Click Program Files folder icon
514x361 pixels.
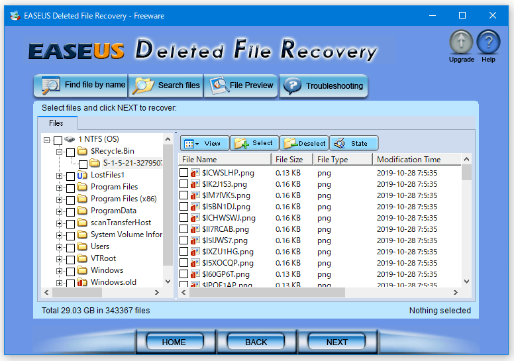tap(82, 187)
